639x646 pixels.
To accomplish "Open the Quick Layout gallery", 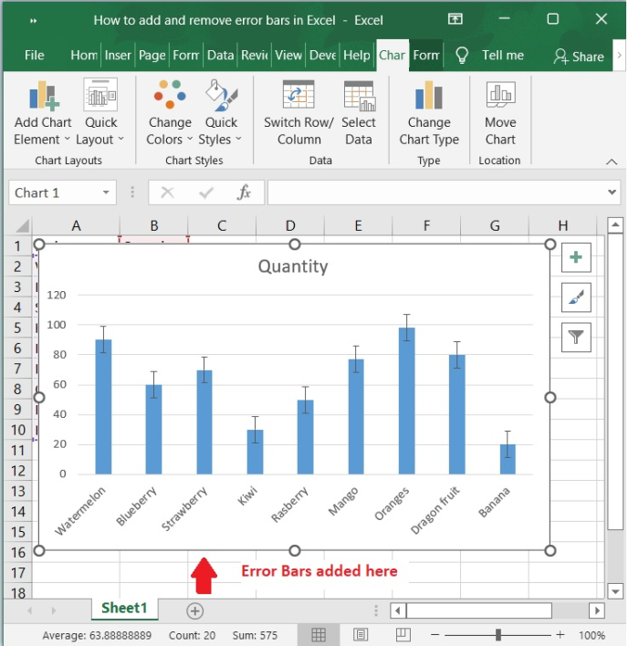I will point(100,112).
